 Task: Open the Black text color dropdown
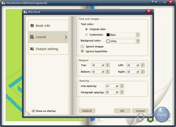(x=123, y=35)
